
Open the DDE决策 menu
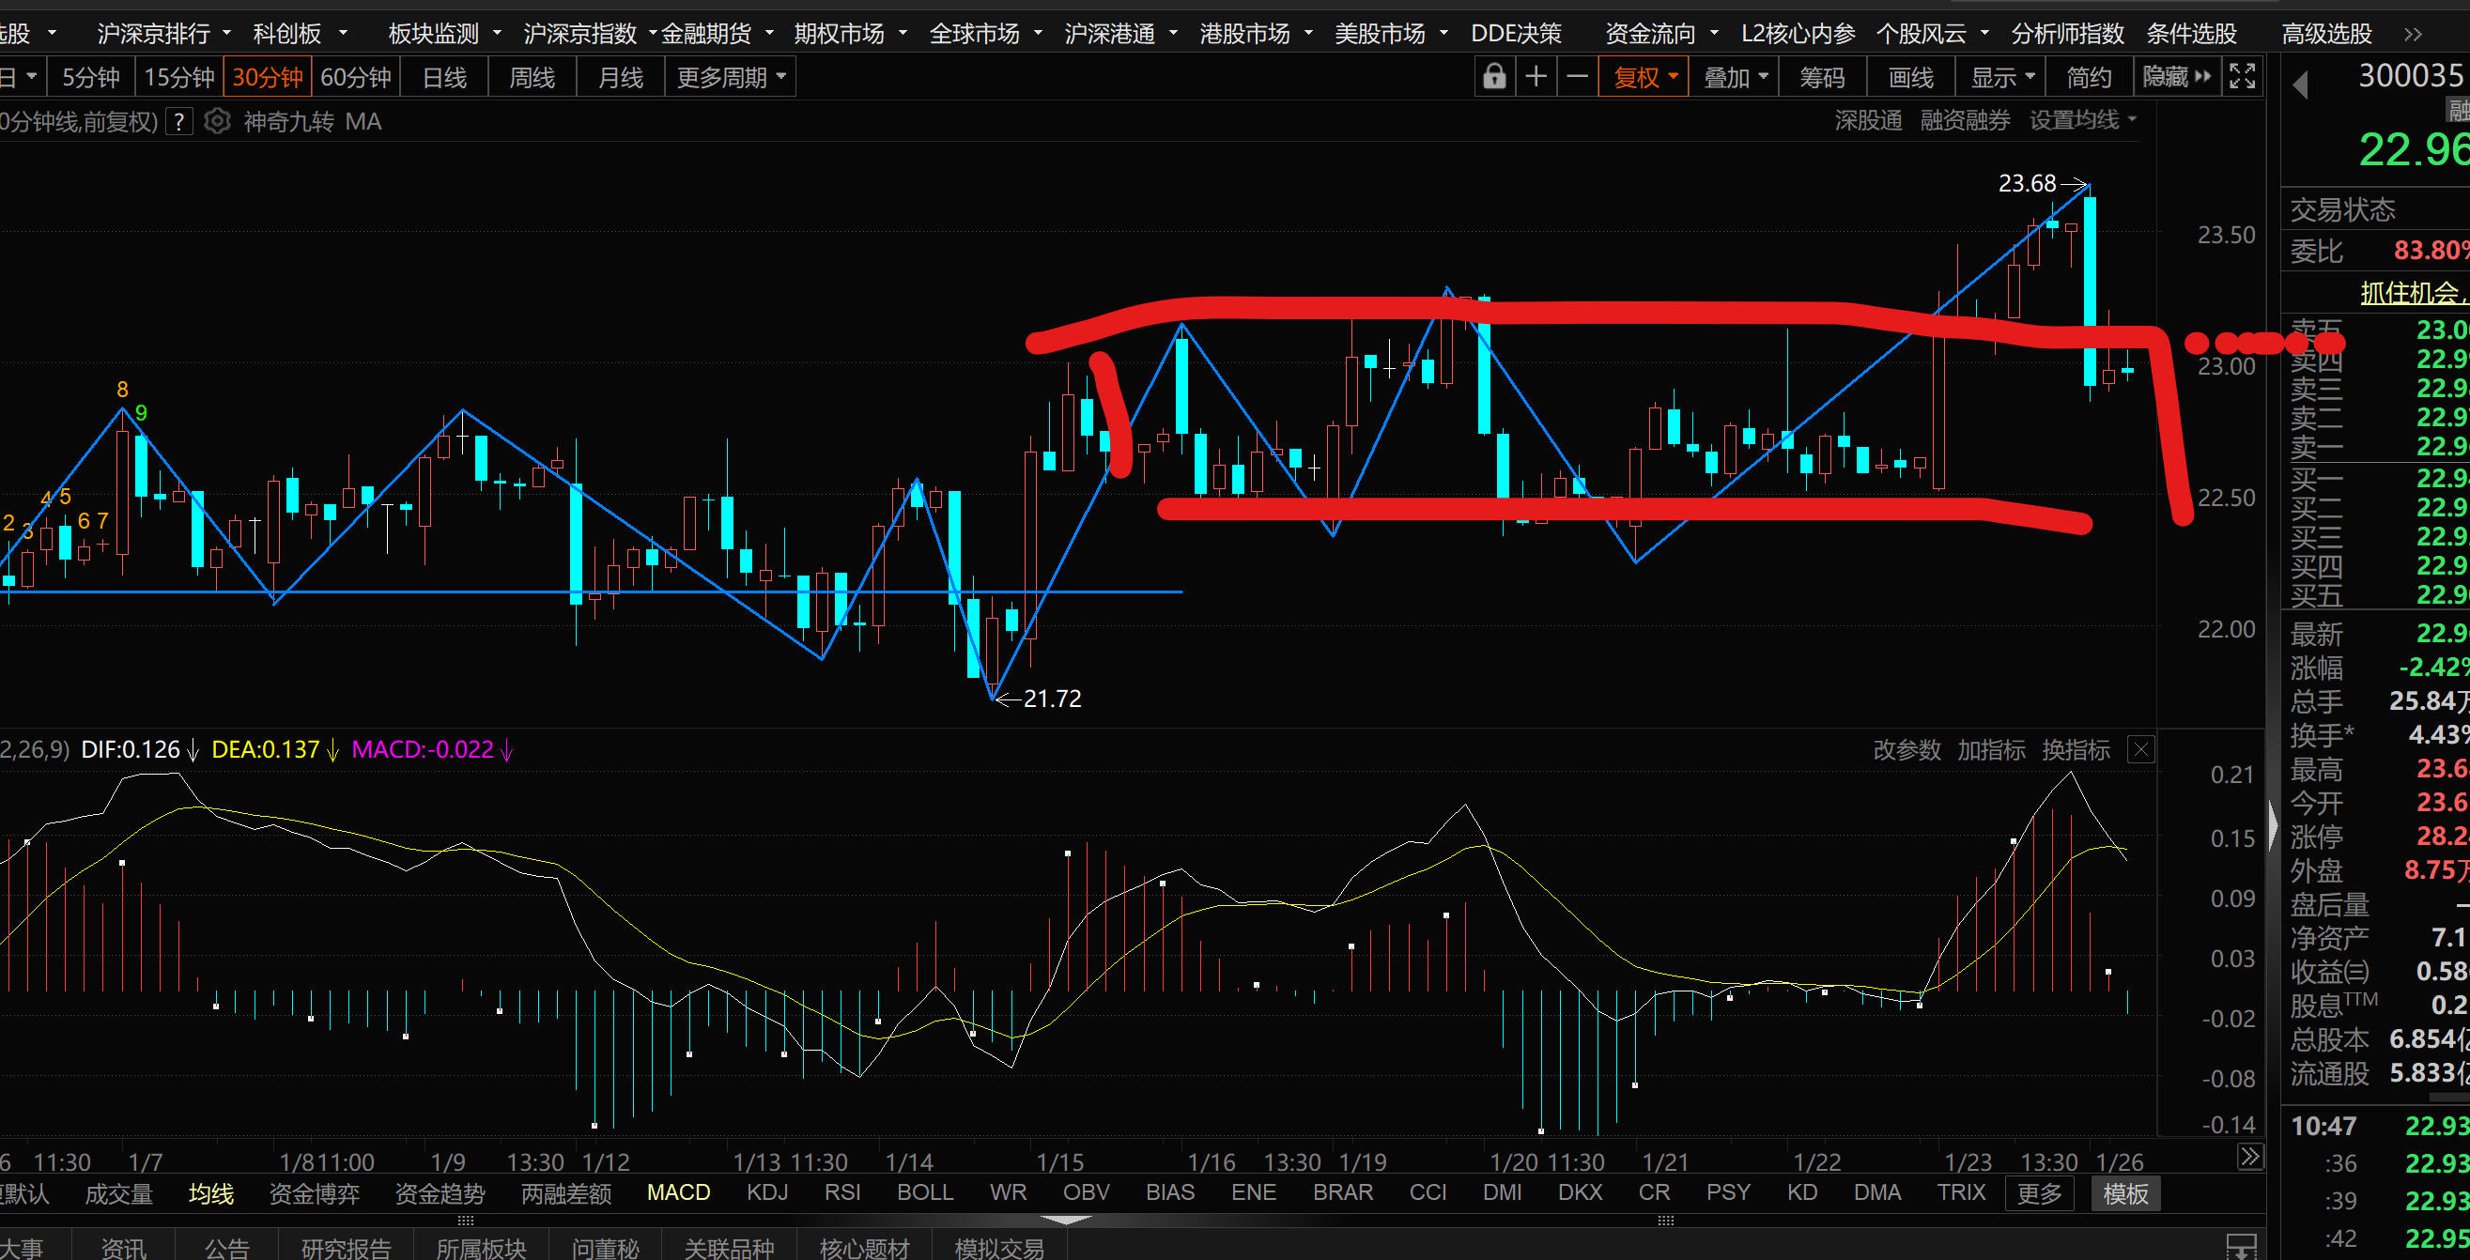coord(1516,34)
